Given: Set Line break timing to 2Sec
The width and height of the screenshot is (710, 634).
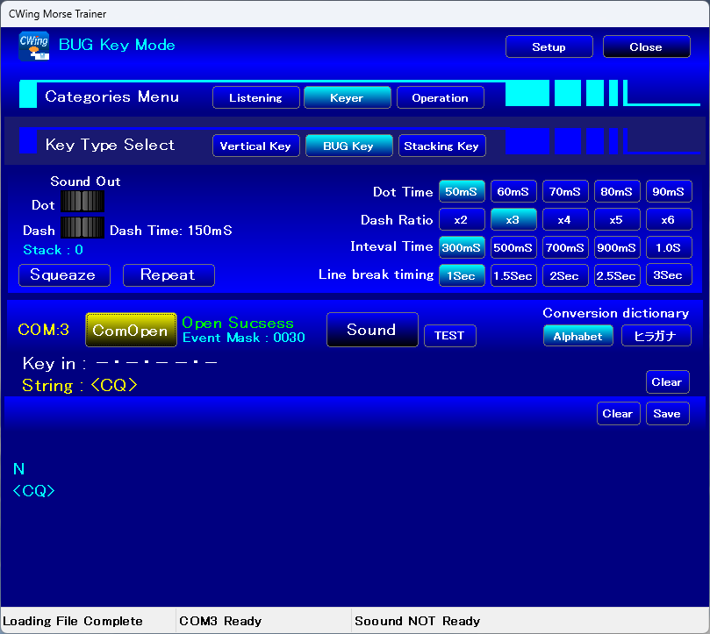Looking at the screenshot, I should pyautogui.click(x=564, y=274).
